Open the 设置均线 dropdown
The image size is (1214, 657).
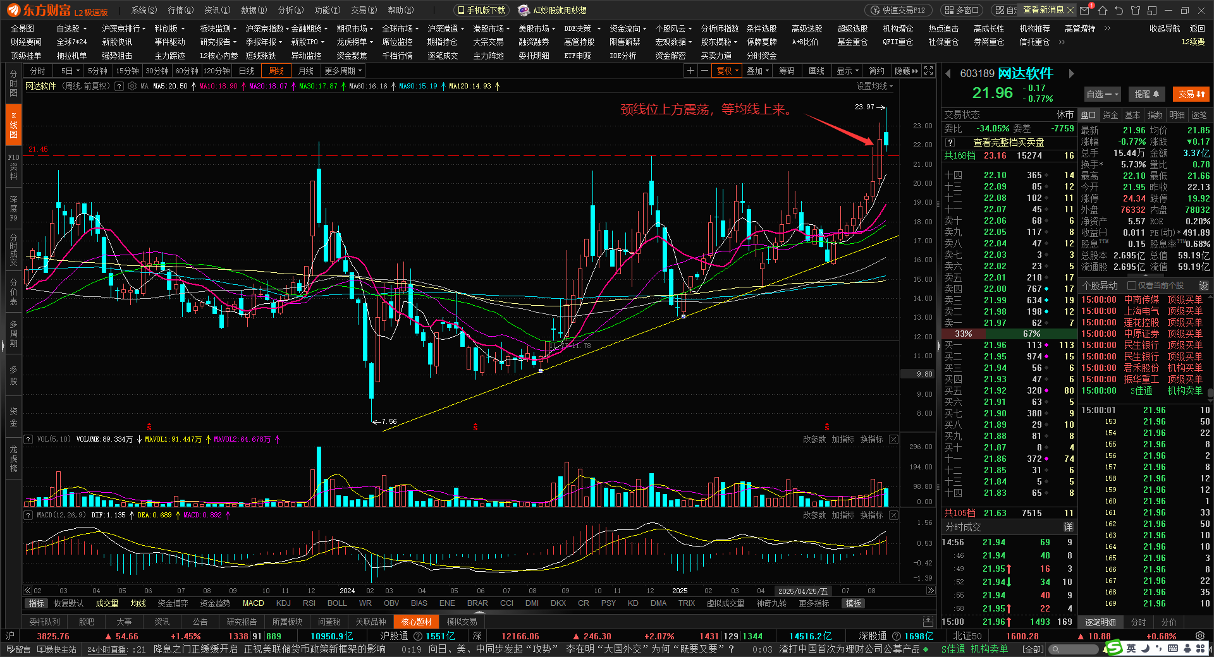[874, 86]
